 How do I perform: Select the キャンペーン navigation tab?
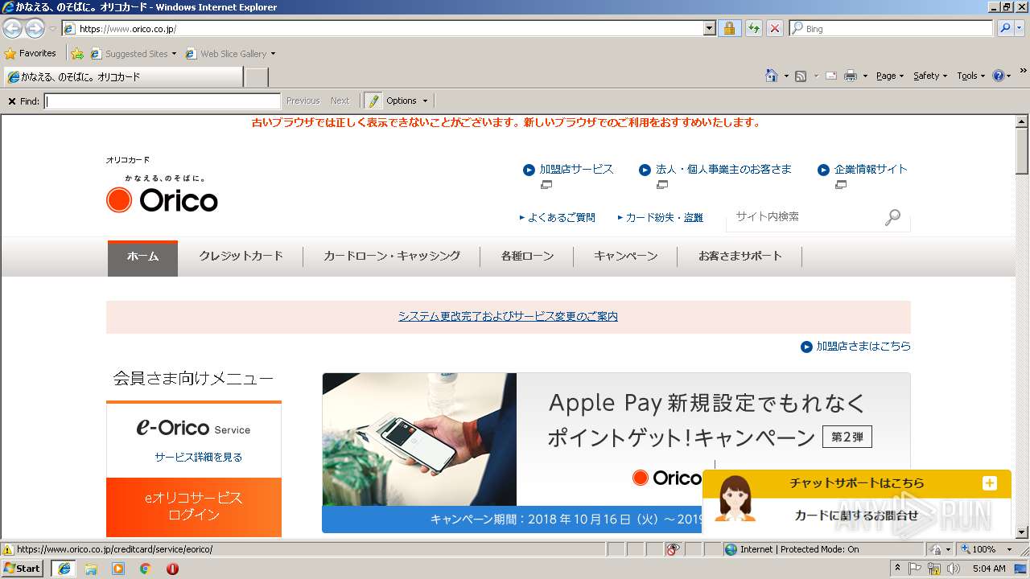coord(625,256)
